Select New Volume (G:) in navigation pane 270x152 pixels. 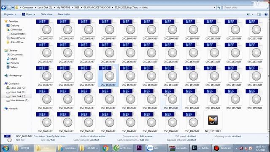tap(19, 100)
